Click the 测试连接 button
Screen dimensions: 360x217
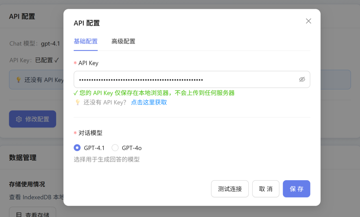click(230, 189)
